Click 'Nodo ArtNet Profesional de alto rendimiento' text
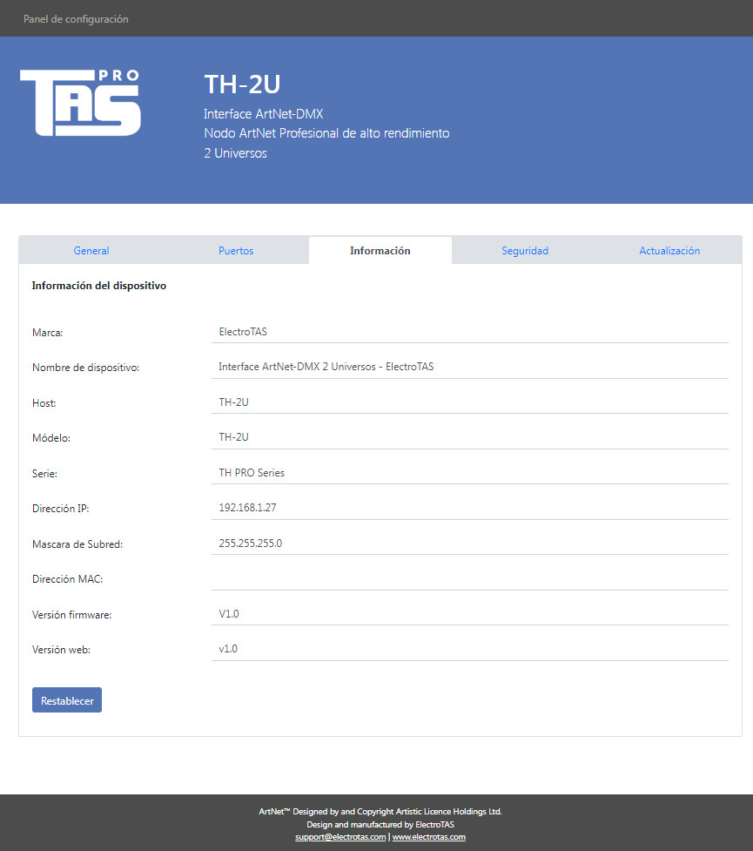 tap(326, 133)
